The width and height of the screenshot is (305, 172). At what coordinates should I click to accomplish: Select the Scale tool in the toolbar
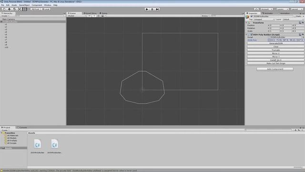point(20,9)
